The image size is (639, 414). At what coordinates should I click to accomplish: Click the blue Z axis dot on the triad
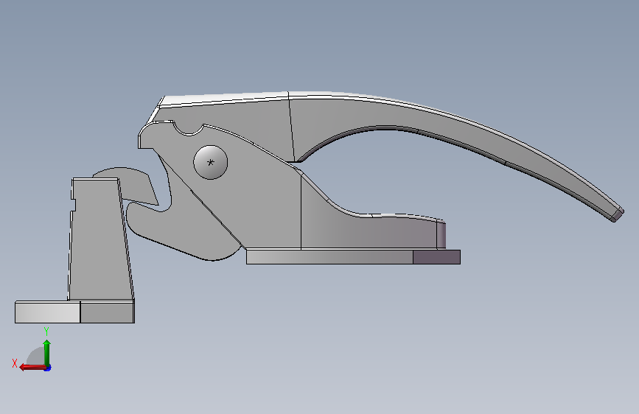(48, 368)
